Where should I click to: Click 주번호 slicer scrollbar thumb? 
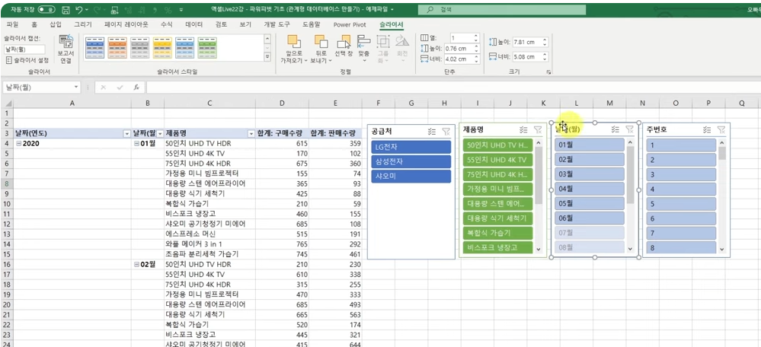pyautogui.click(x=722, y=154)
